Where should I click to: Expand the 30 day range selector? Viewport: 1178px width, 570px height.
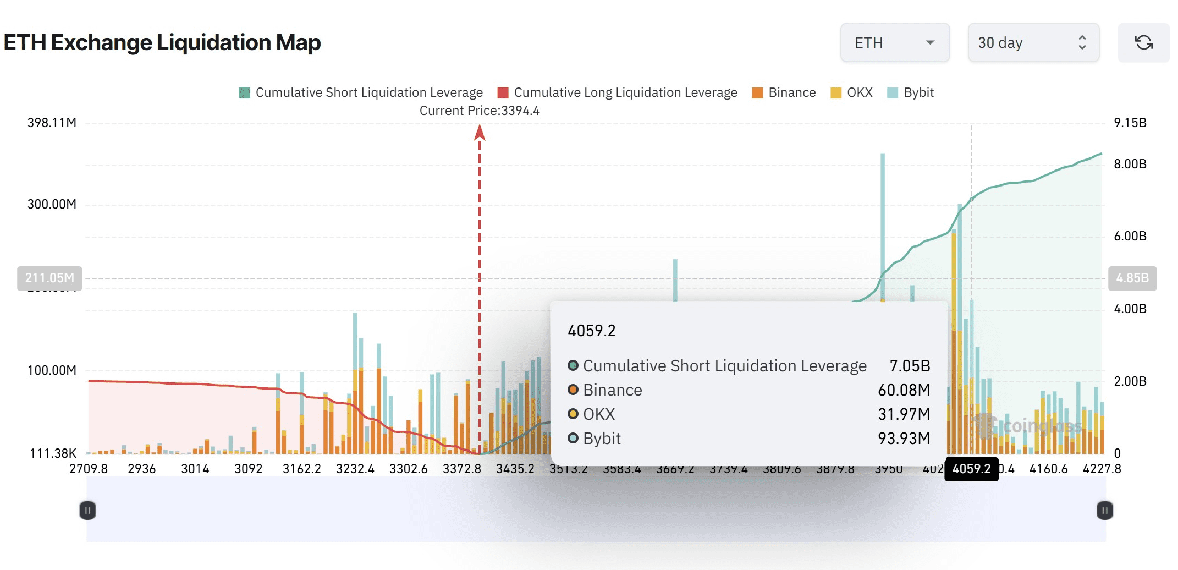point(1033,42)
